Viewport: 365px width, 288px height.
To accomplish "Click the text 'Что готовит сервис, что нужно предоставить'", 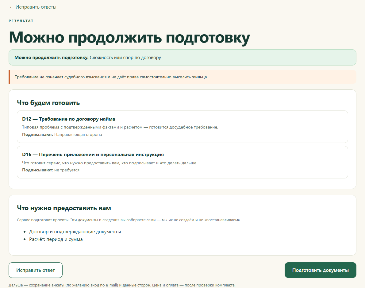I will [x=110, y=163].
